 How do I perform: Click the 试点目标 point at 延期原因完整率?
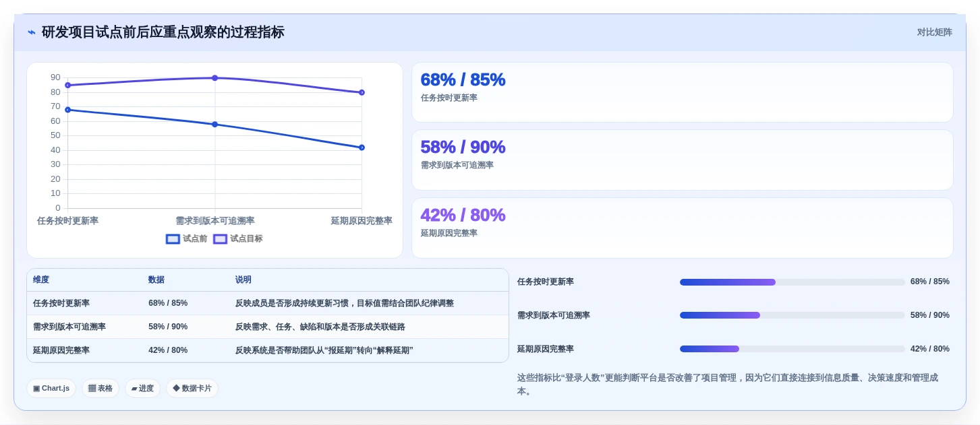coord(362,92)
